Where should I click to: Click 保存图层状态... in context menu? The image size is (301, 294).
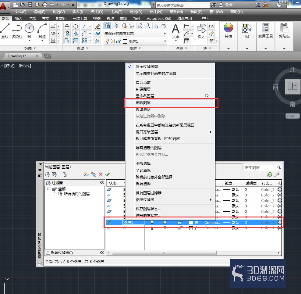pos(170,209)
